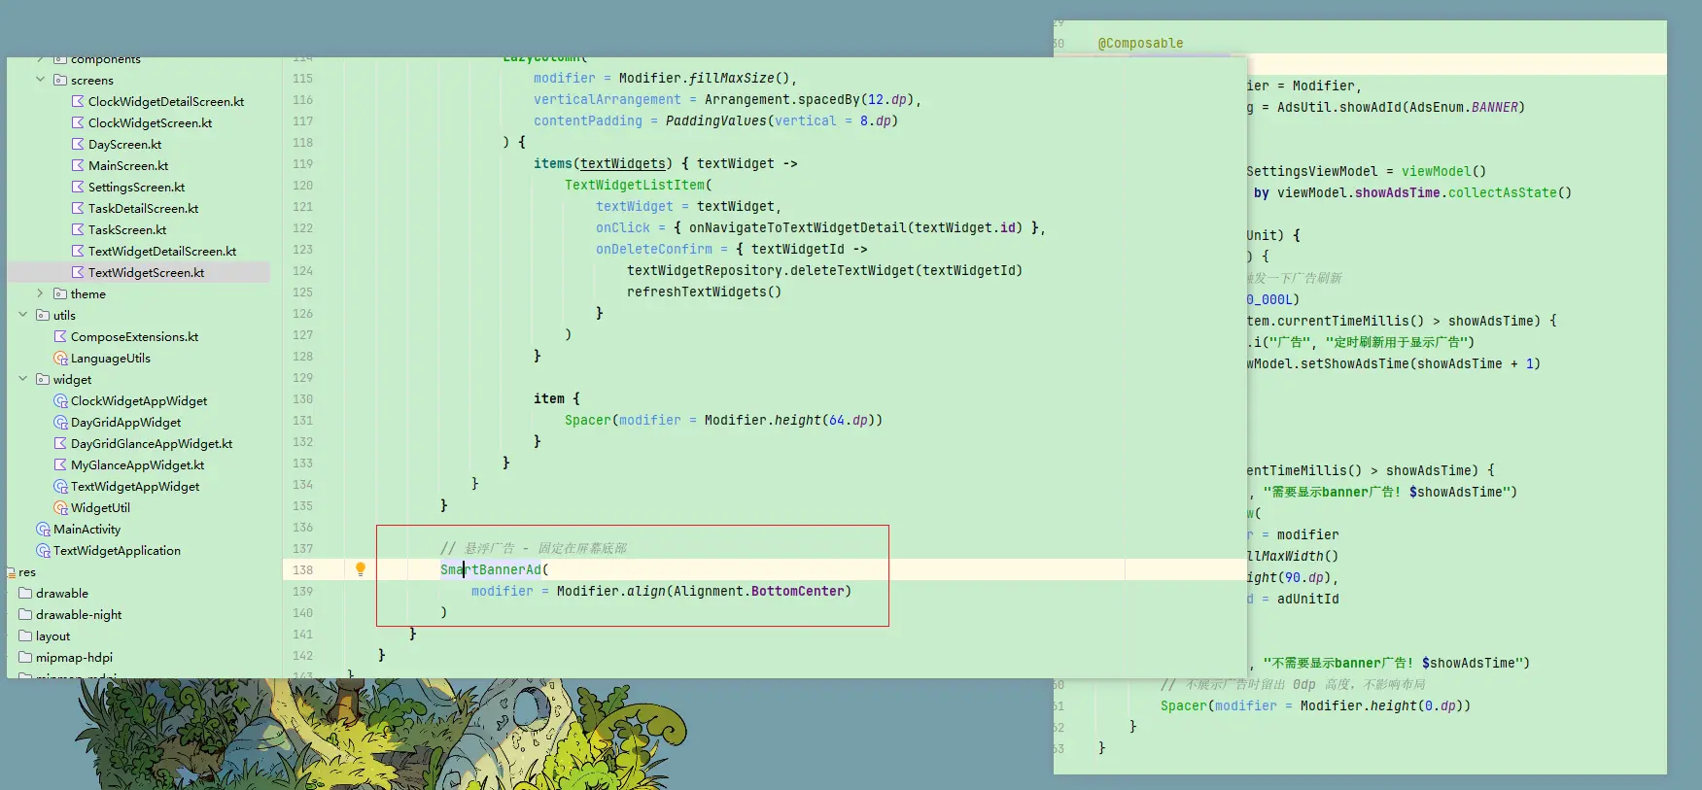
Task: Click the yellow lightbulb quick-fix icon
Action: pos(360,569)
